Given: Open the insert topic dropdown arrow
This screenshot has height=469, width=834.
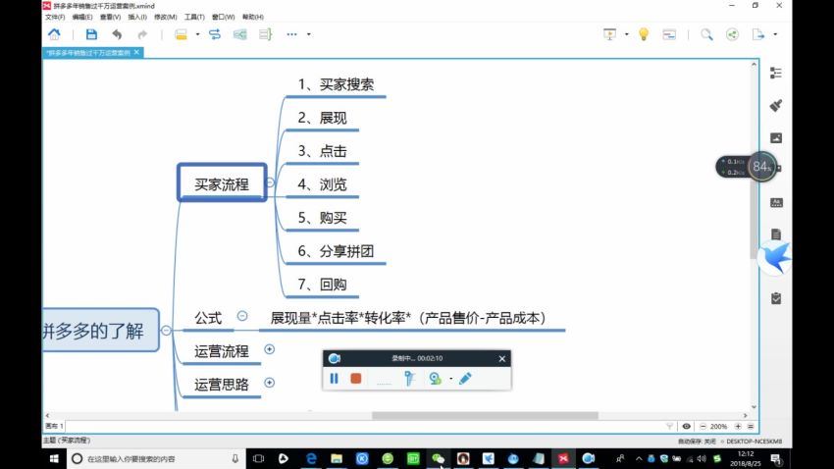Looking at the screenshot, I should [197, 34].
